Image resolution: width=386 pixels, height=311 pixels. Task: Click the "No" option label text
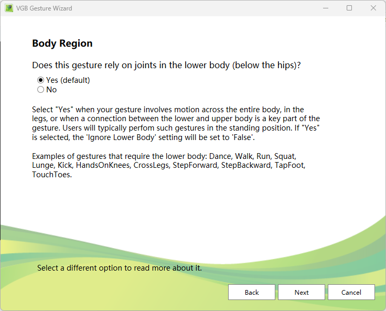(51, 90)
